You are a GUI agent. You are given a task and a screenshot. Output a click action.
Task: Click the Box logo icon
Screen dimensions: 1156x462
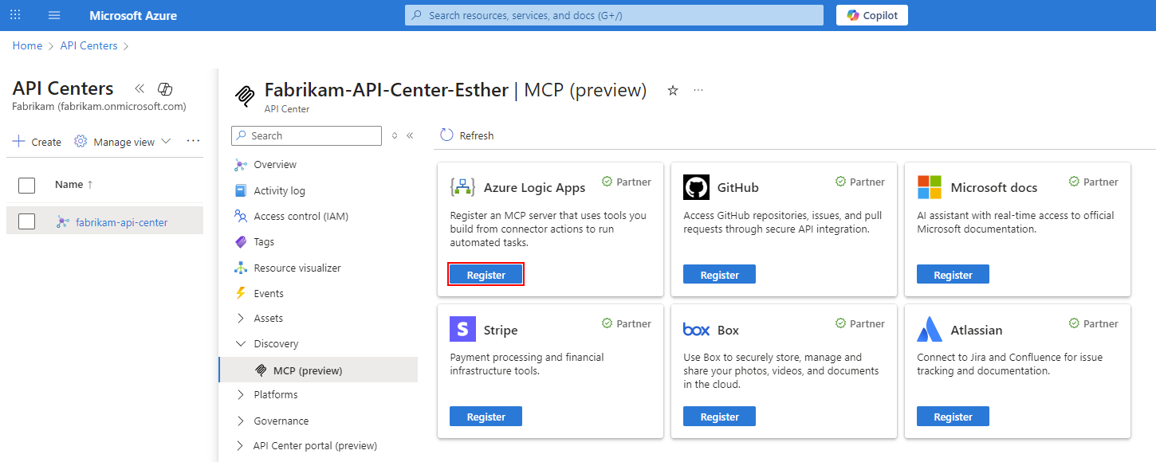pyautogui.click(x=696, y=330)
